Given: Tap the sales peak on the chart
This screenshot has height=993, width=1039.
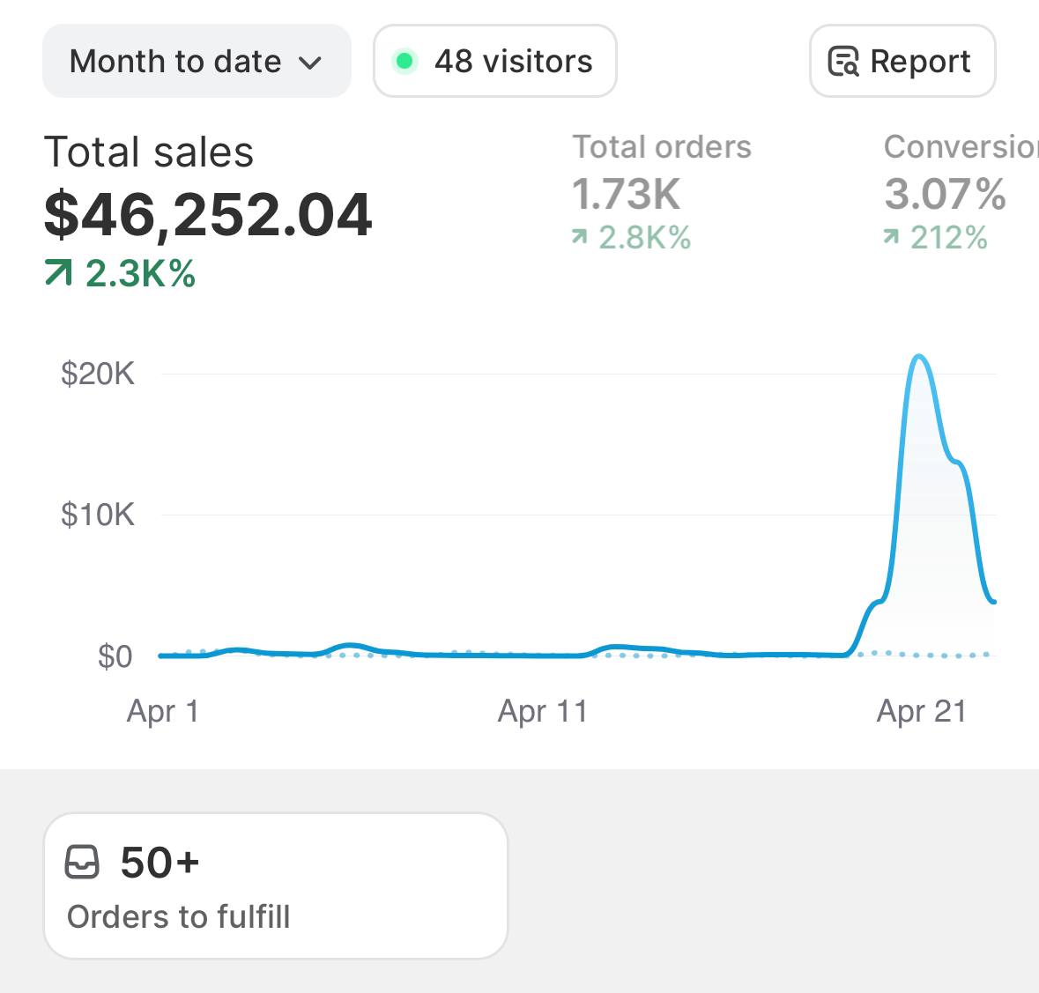Looking at the screenshot, I should [919, 357].
